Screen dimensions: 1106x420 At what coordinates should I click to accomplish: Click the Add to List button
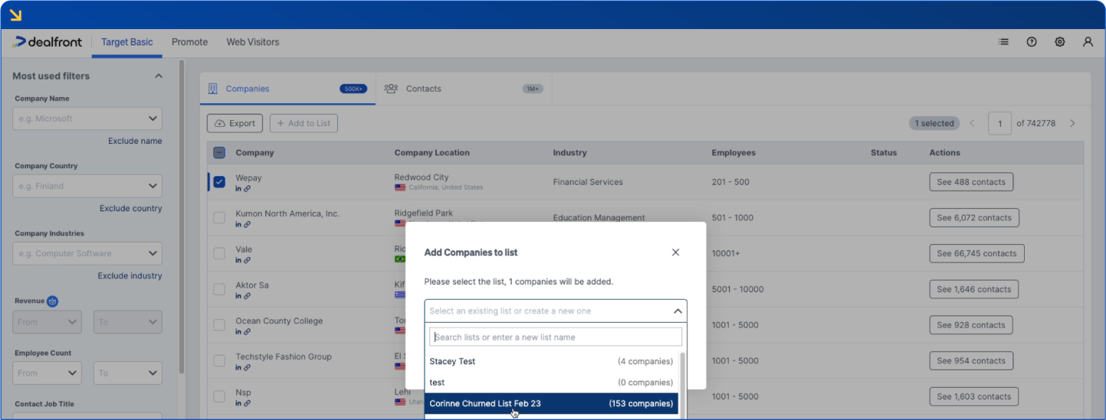point(304,123)
